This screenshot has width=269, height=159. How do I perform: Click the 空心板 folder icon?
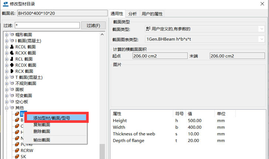pos(12,101)
